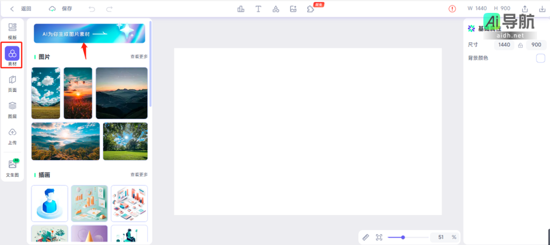Click the fit-to-screen icon beside the zoom slider
The image size is (550, 245).
pos(379,237)
